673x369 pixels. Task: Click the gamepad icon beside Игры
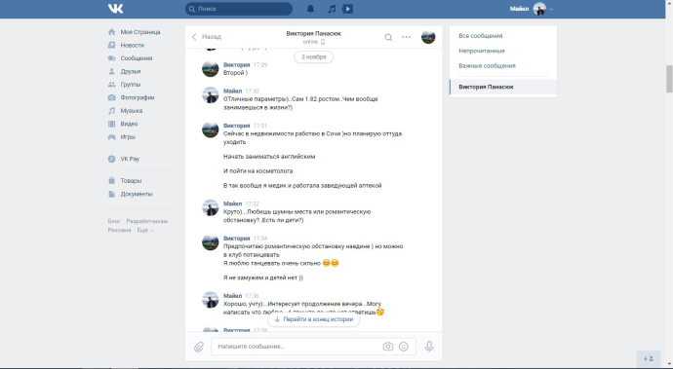click(111, 137)
